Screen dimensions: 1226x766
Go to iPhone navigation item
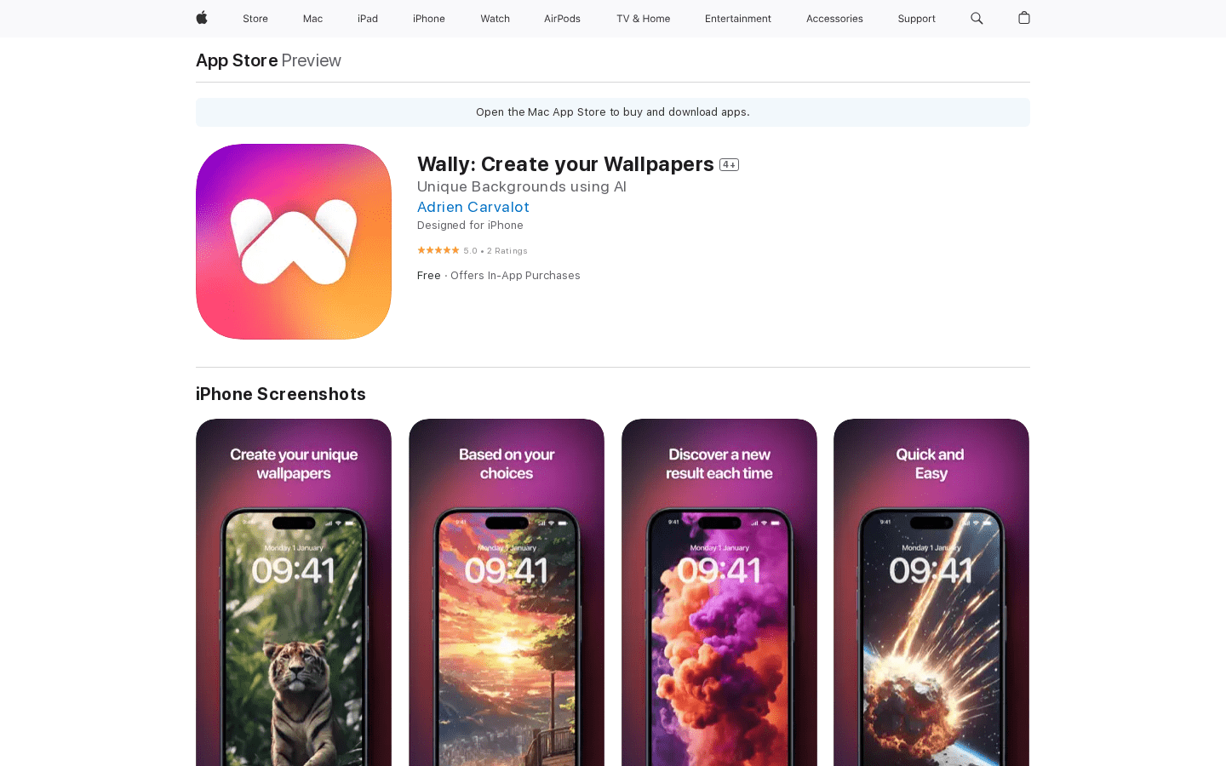click(429, 19)
